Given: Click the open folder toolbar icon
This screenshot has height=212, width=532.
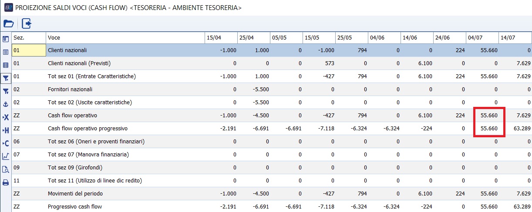Looking at the screenshot, I should click(9, 23).
